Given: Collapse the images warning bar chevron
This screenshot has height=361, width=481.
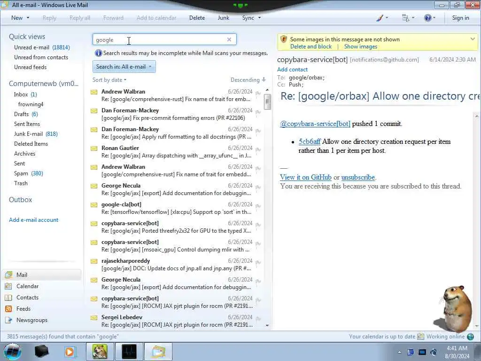Looking at the screenshot, I should coord(473,39).
